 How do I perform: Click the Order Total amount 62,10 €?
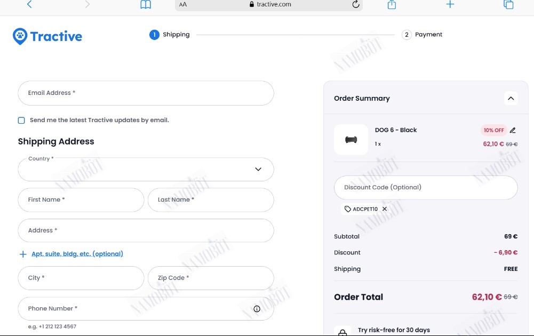click(487, 297)
